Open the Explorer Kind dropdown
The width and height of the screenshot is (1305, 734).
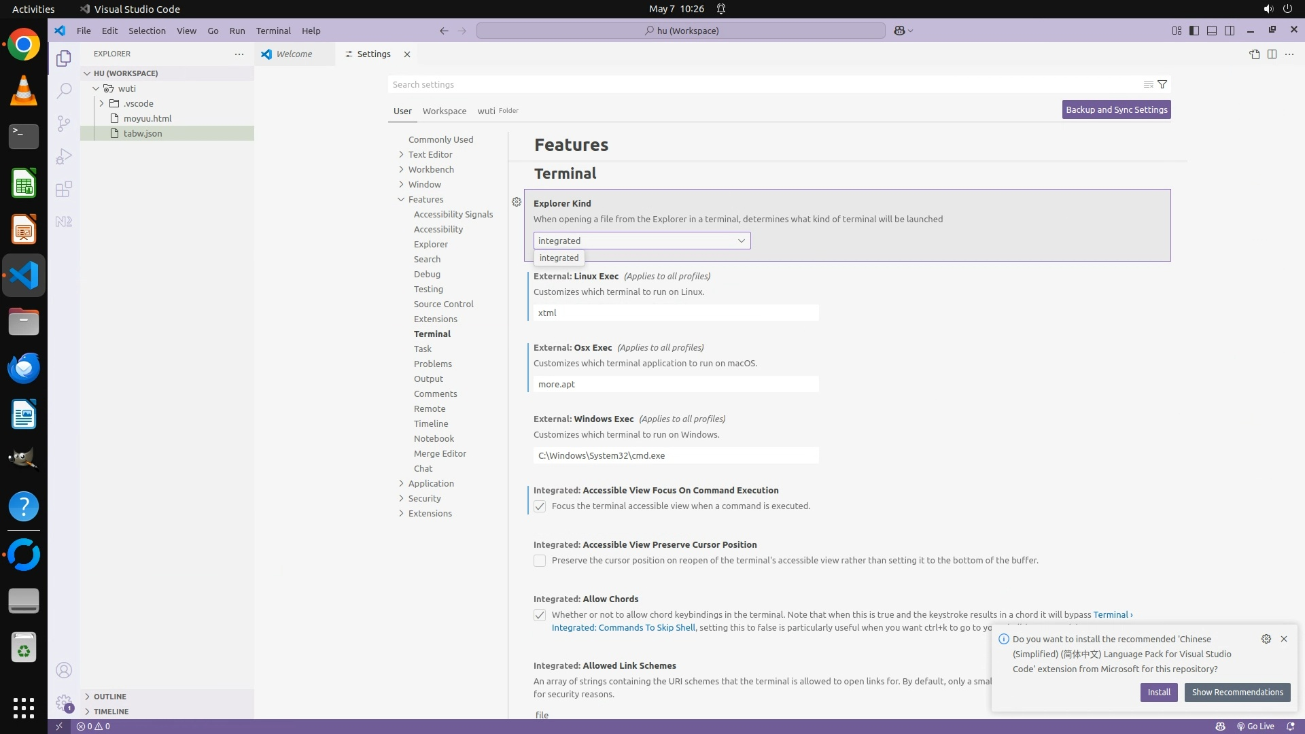(642, 241)
